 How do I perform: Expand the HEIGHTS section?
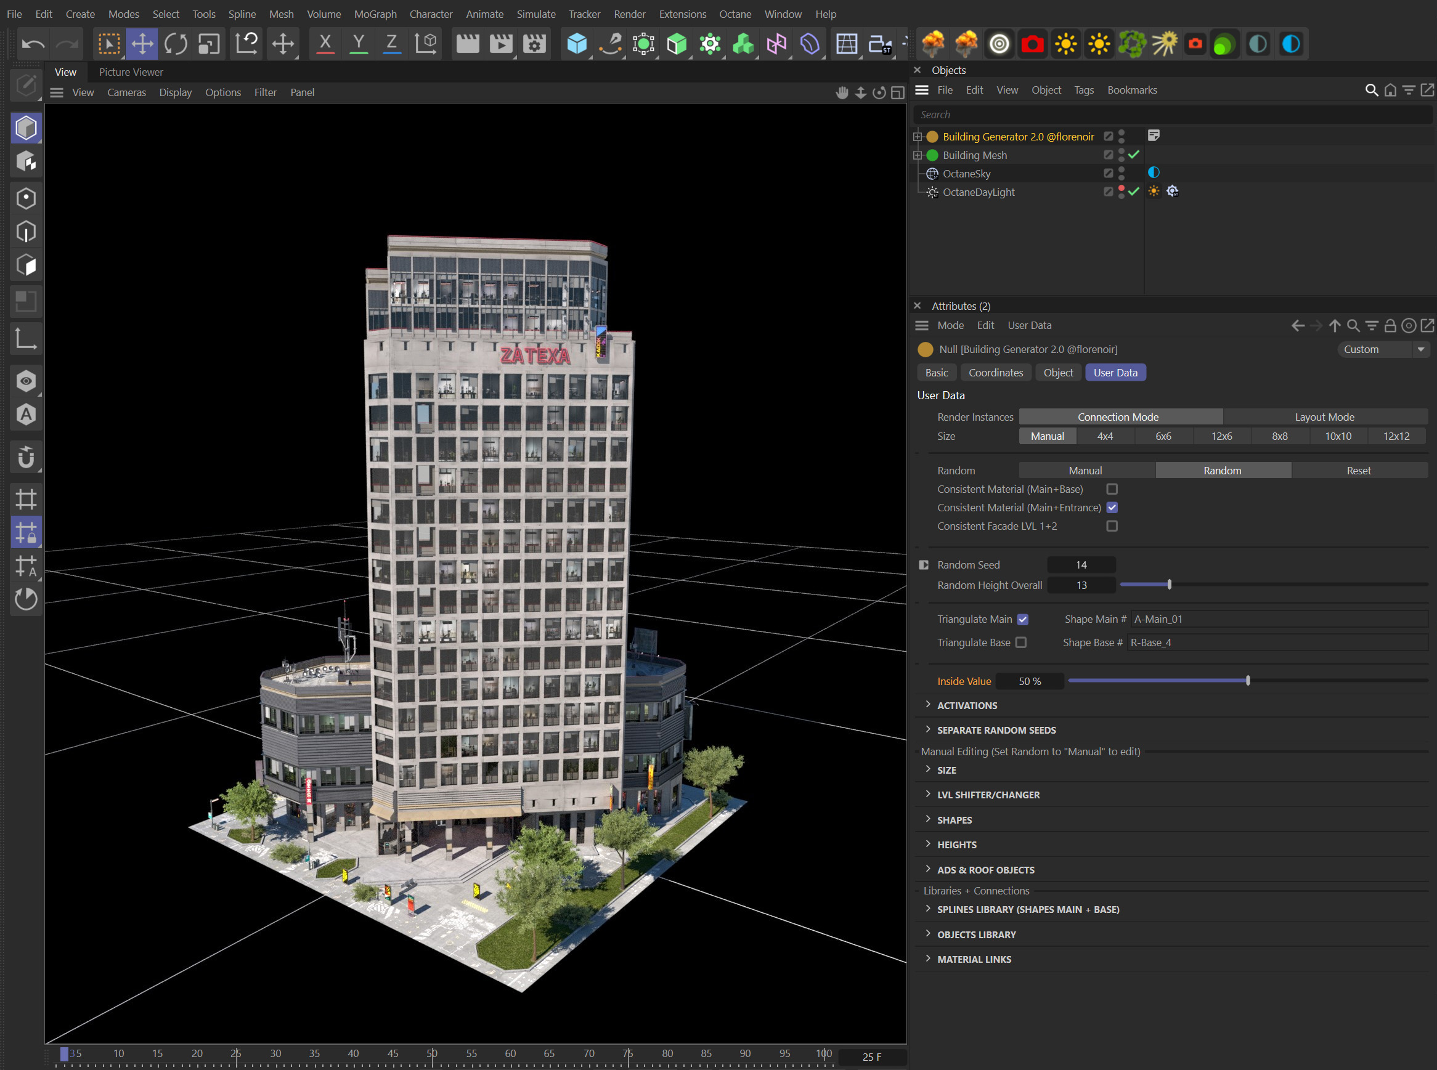click(x=957, y=844)
